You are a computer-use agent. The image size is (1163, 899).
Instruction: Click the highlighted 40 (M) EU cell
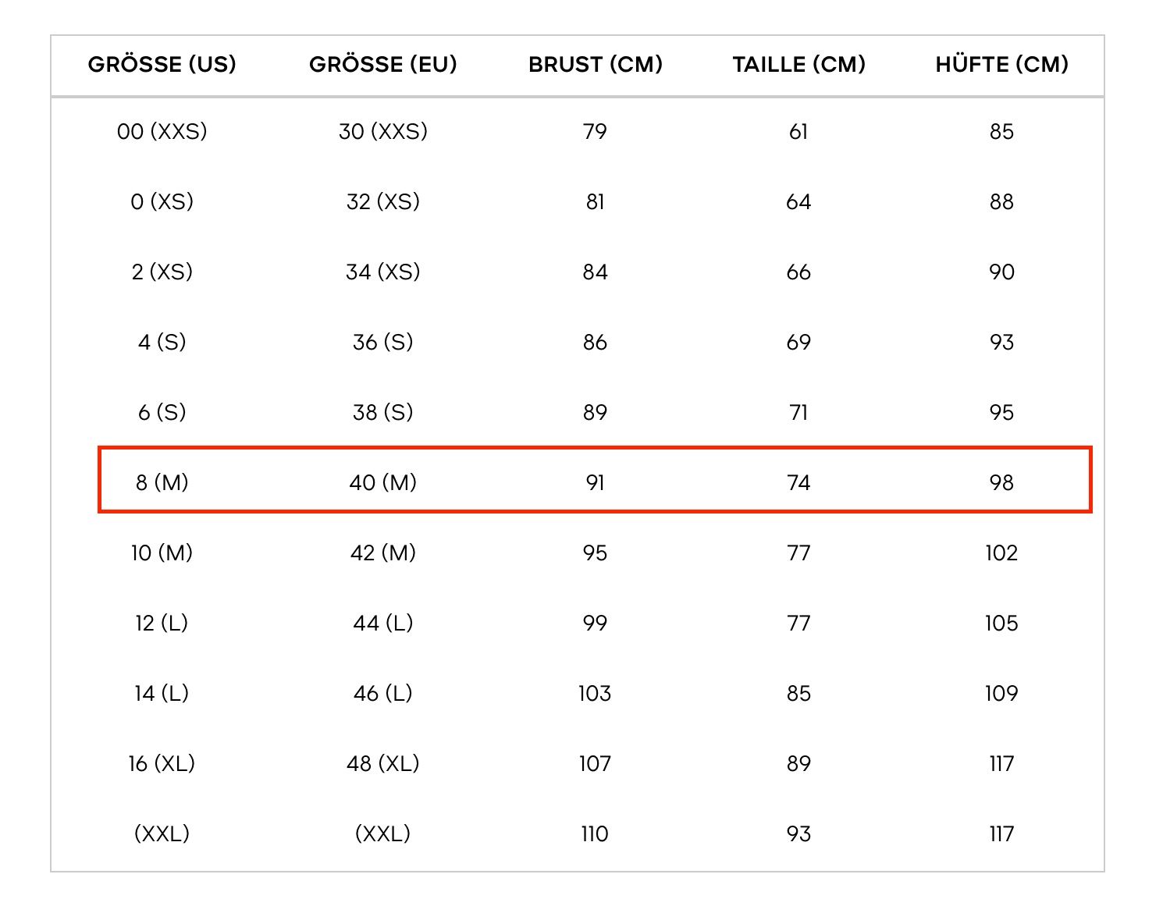(x=383, y=482)
